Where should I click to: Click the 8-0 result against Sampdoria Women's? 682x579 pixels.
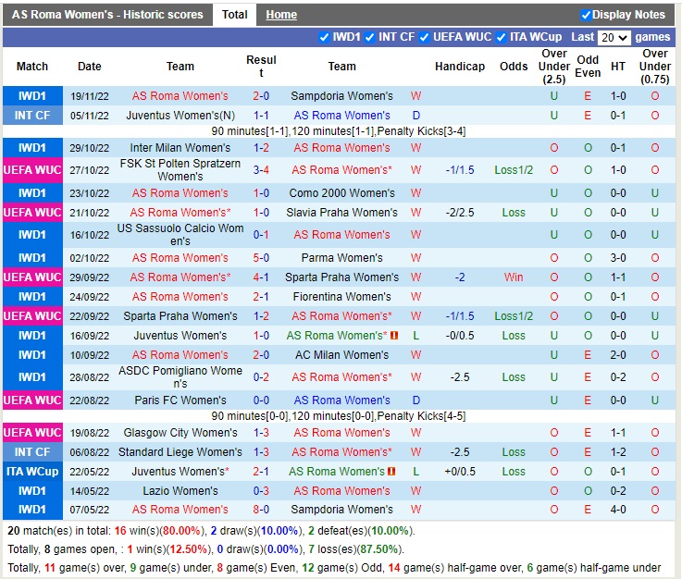(x=261, y=510)
